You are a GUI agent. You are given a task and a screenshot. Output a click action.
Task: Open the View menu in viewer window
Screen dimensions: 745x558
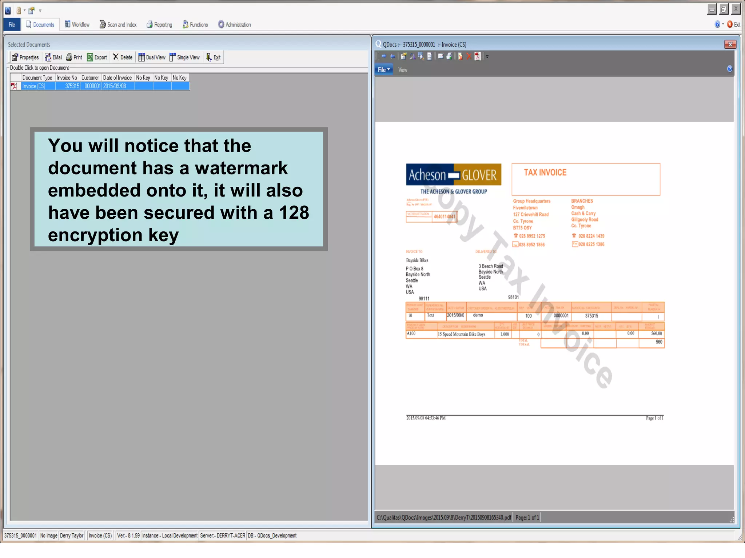coord(403,70)
